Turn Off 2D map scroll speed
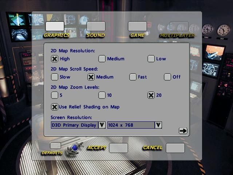 tap(167, 77)
